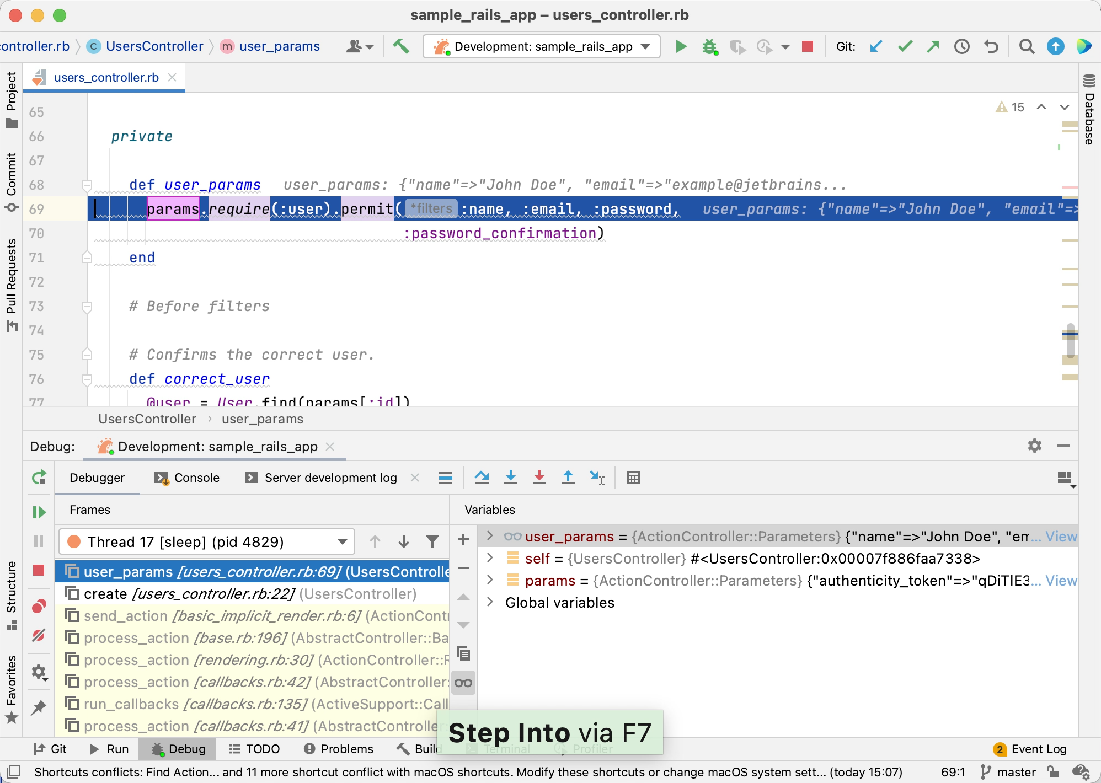This screenshot has width=1101, height=783.
Task: Click the Step Over debugger icon
Action: [482, 478]
